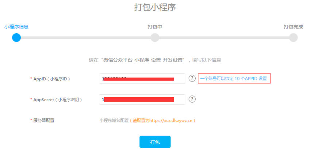Select the 小程序信息 step label
Image resolution: width=314 pixels, height=159 pixels.
tap(16, 27)
